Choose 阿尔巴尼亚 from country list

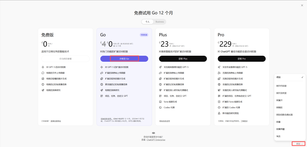point(290,86)
